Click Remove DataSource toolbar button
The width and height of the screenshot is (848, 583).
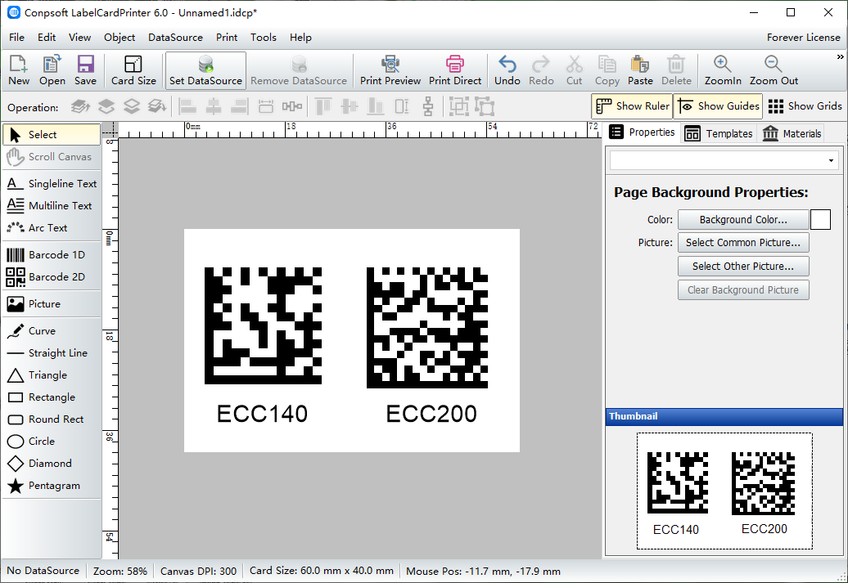point(299,70)
